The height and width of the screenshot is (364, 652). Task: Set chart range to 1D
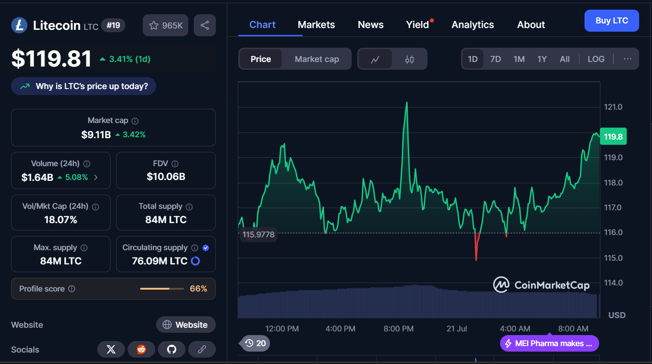[473, 59]
